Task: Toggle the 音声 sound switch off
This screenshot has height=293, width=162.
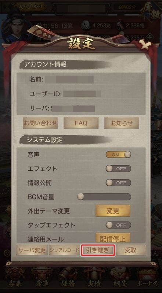Action: (118, 155)
